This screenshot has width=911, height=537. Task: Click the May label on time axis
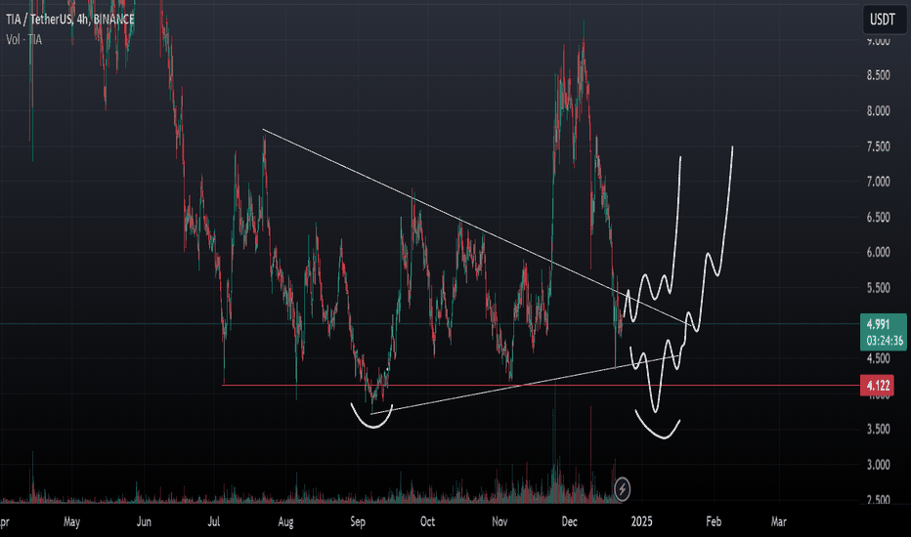pyautogui.click(x=71, y=521)
